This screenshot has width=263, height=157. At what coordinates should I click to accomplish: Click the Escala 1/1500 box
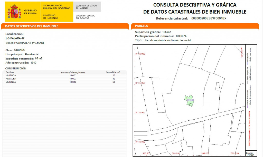pyautogui.click(x=249, y=154)
